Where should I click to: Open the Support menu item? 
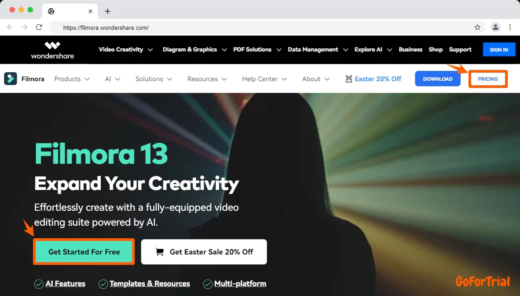[460, 50]
